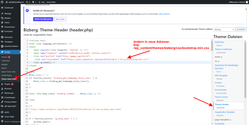Click the Elementor notice logo icon
This screenshot has height=125, width=249.
(27, 10)
